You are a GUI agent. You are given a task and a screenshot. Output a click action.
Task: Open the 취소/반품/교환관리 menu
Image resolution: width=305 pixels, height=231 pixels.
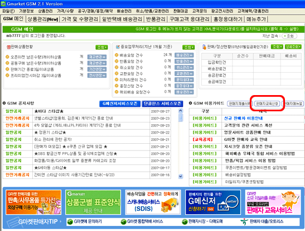(152, 11)
